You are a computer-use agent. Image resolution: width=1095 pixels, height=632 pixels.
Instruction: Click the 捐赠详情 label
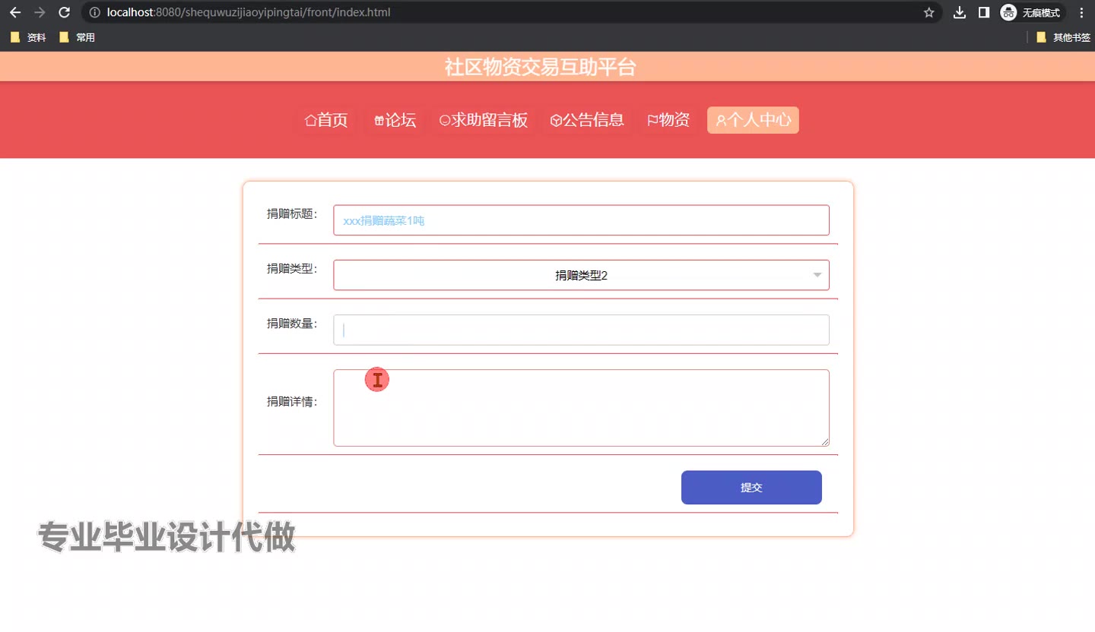(292, 402)
